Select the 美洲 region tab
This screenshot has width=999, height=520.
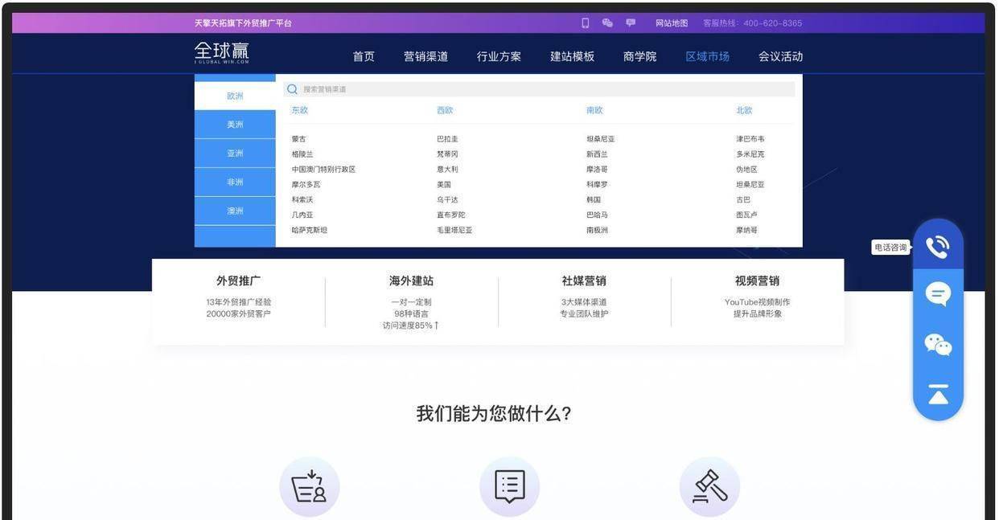[x=235, y=125]
